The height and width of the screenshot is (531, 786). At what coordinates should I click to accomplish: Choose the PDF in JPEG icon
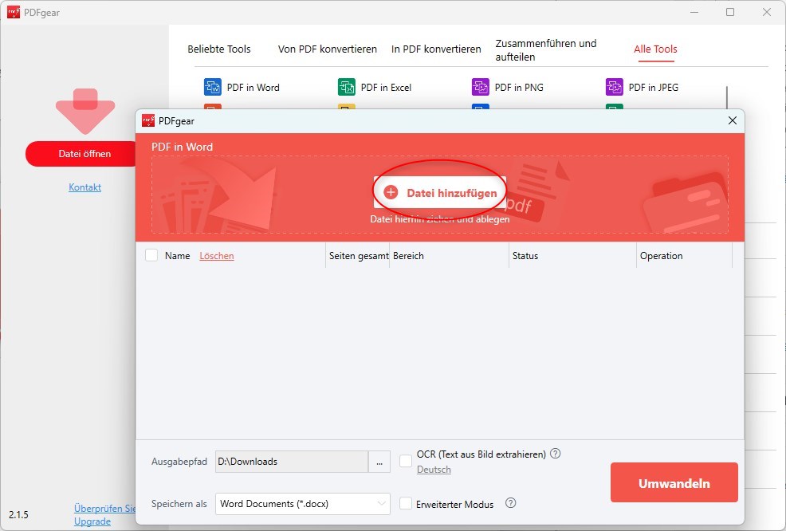coord(614,87)
